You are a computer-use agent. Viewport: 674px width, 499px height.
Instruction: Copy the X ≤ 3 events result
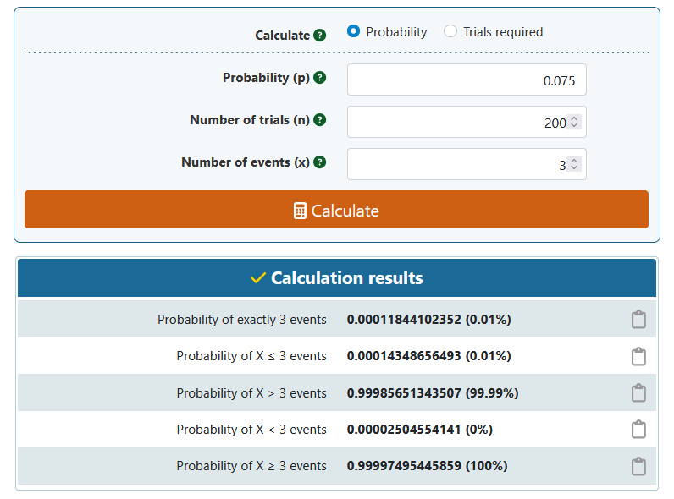(x=638, y=356)
